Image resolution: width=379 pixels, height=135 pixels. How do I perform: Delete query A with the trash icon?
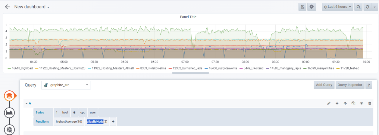(370, 103)
